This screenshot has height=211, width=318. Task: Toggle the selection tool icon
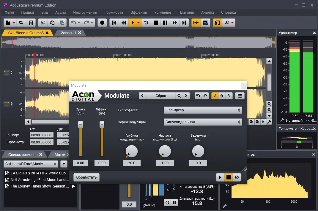click(x=217, y=23)
